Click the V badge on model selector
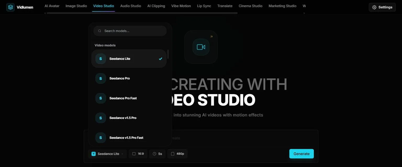402x167 pixels. click(x=93, y=154)
